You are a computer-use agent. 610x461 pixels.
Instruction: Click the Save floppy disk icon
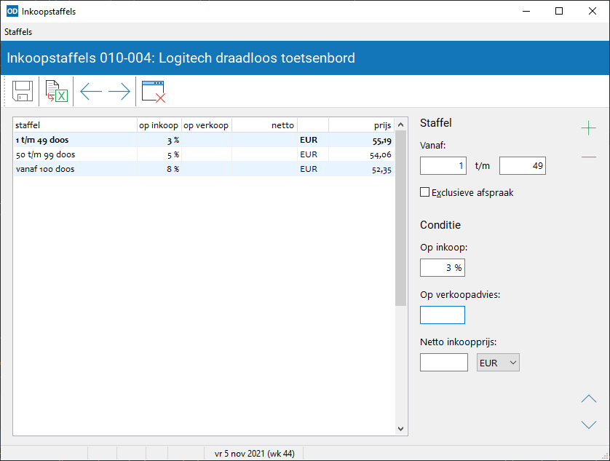23,91
